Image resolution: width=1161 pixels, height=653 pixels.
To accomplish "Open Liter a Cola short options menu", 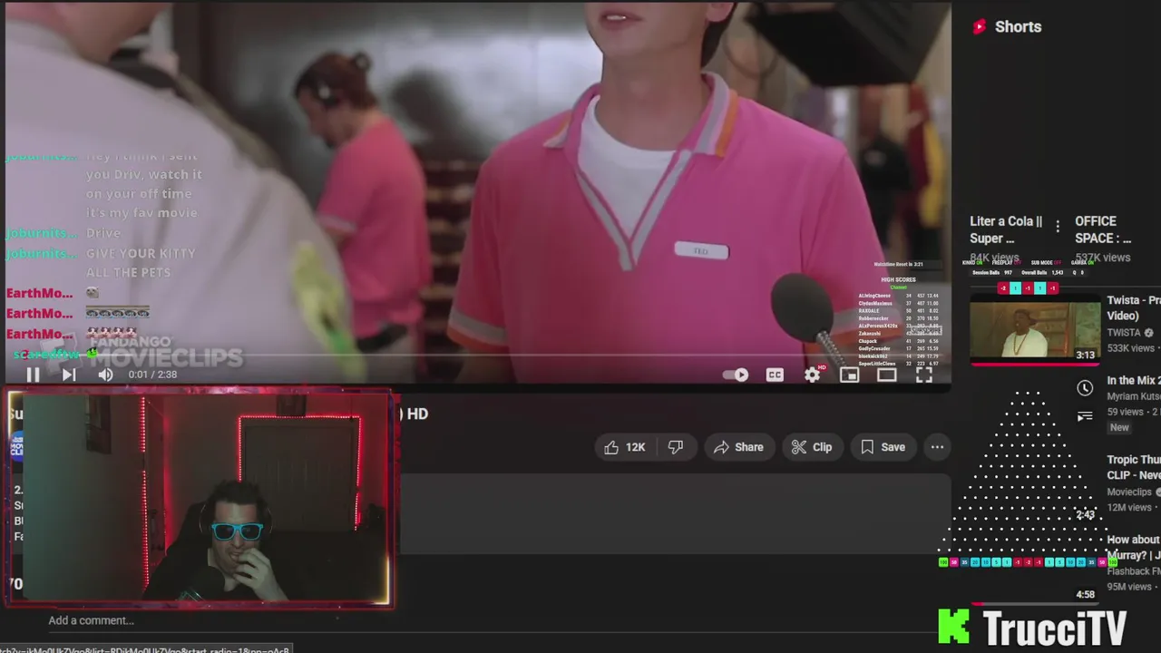I will [x=1058, y=227].
